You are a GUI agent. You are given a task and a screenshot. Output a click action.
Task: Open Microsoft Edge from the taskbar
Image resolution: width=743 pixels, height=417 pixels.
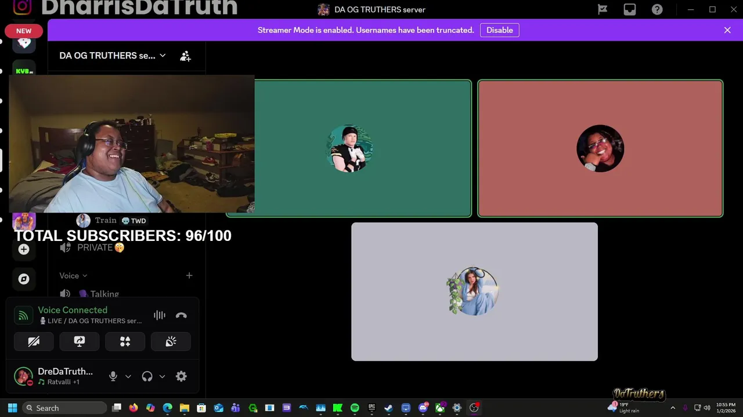(x=168, y=408)
